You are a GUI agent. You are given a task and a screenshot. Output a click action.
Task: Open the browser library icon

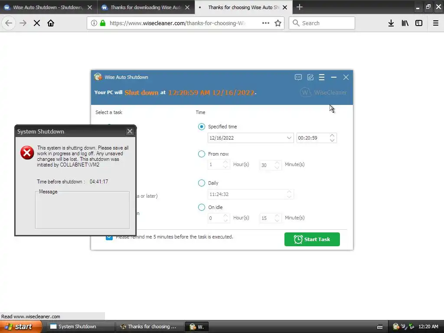click(405, 23)
